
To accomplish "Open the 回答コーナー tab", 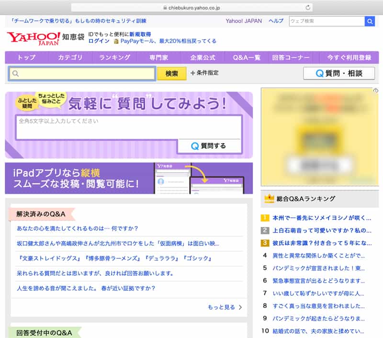I will [291, 57].
